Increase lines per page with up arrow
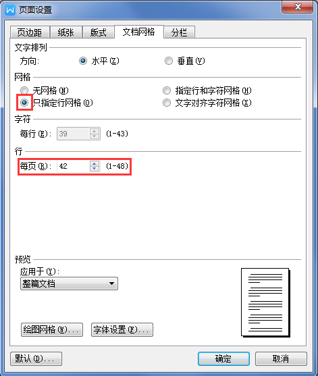The image size is (318, 376). tap(95, 163)
